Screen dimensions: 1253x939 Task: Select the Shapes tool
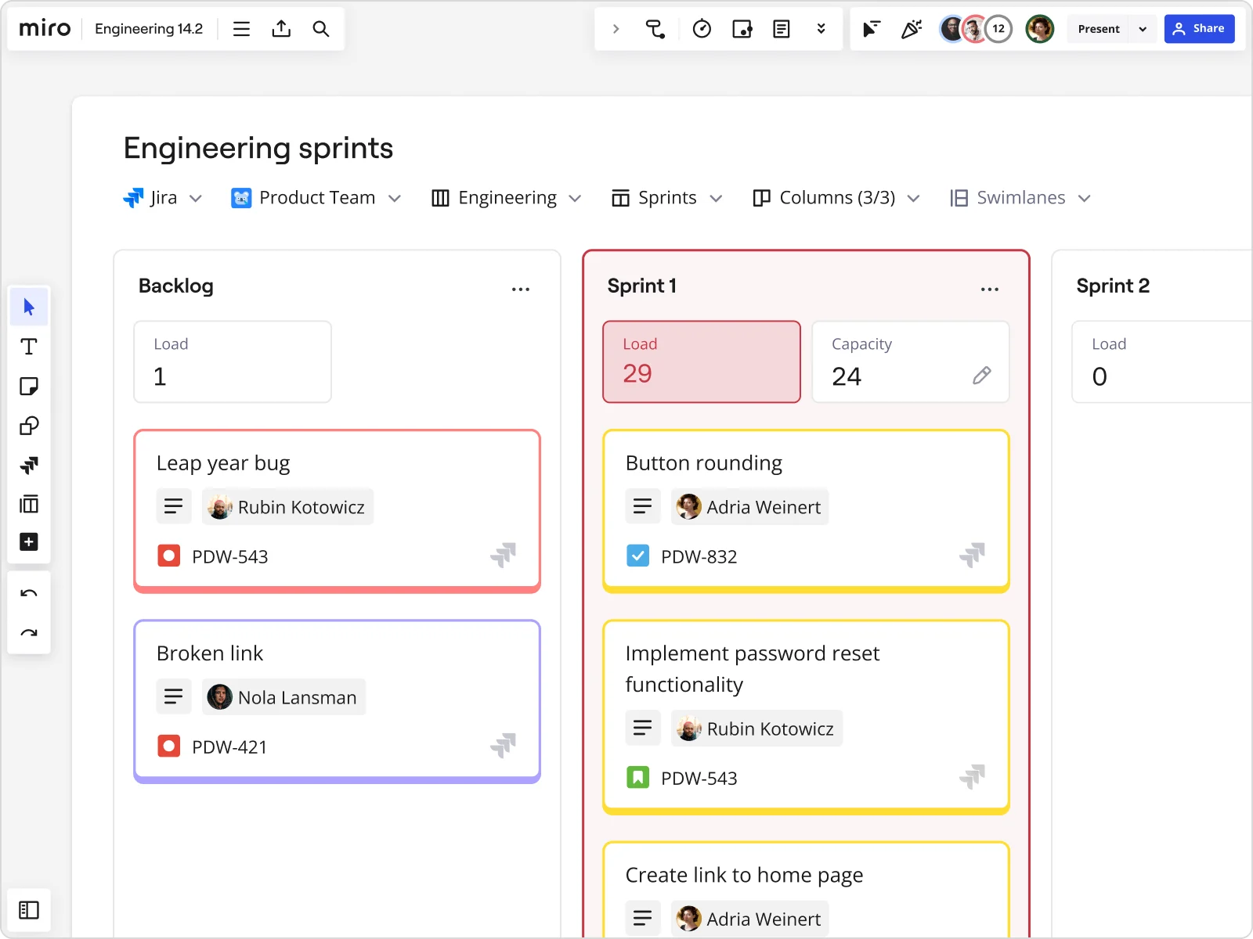pyautogui.click(x=29, y=426)
